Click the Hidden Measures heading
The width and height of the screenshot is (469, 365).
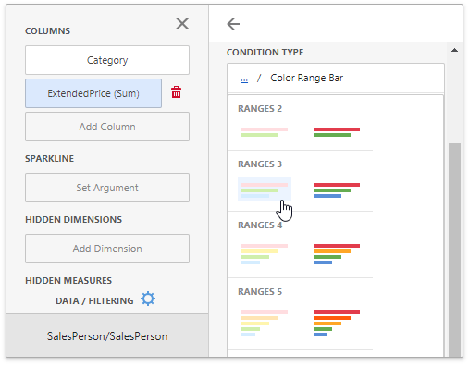click(68, 281)
